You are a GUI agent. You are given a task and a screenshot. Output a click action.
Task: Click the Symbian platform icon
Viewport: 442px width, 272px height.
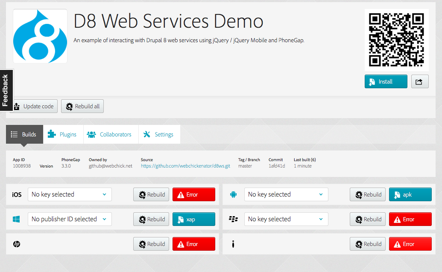pos(233,244)
